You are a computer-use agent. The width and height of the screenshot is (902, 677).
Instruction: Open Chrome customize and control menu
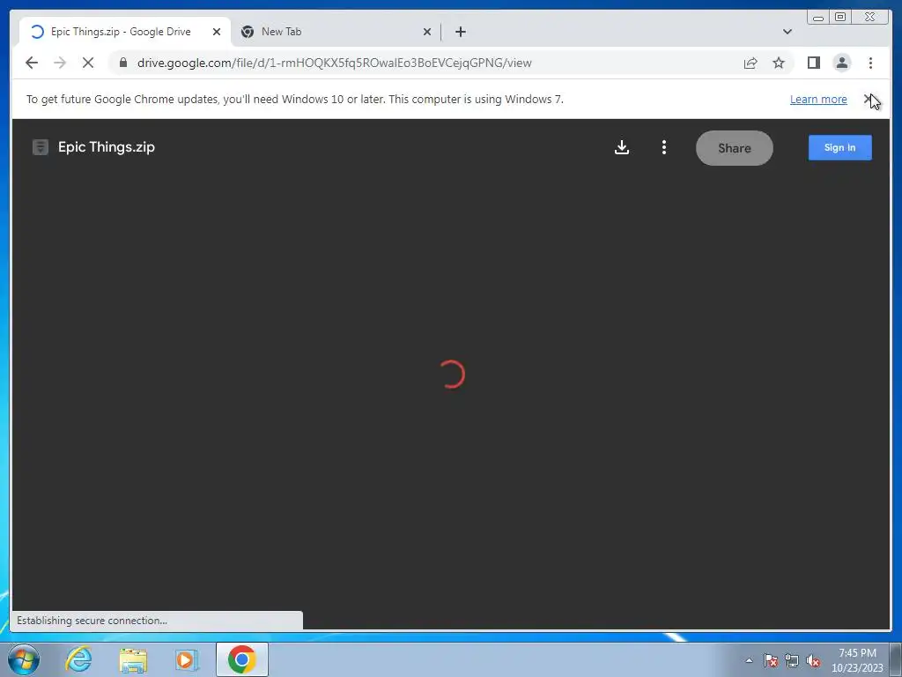(x=870, y=63)
